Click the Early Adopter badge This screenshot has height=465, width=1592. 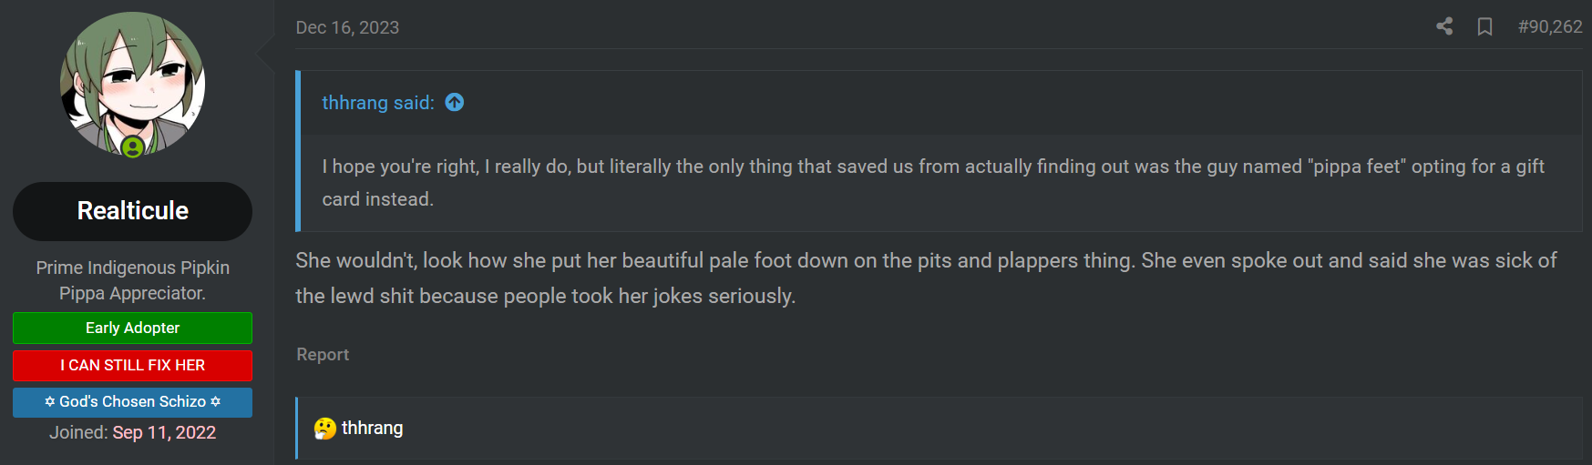132,328
